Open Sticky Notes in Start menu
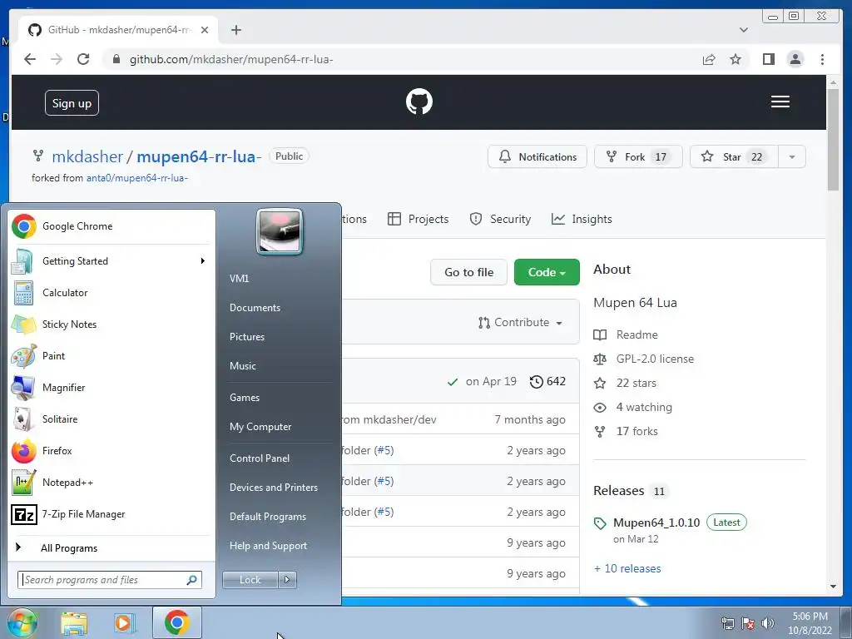852x639 pixels. pyautogui.click(x=111, y=324)
